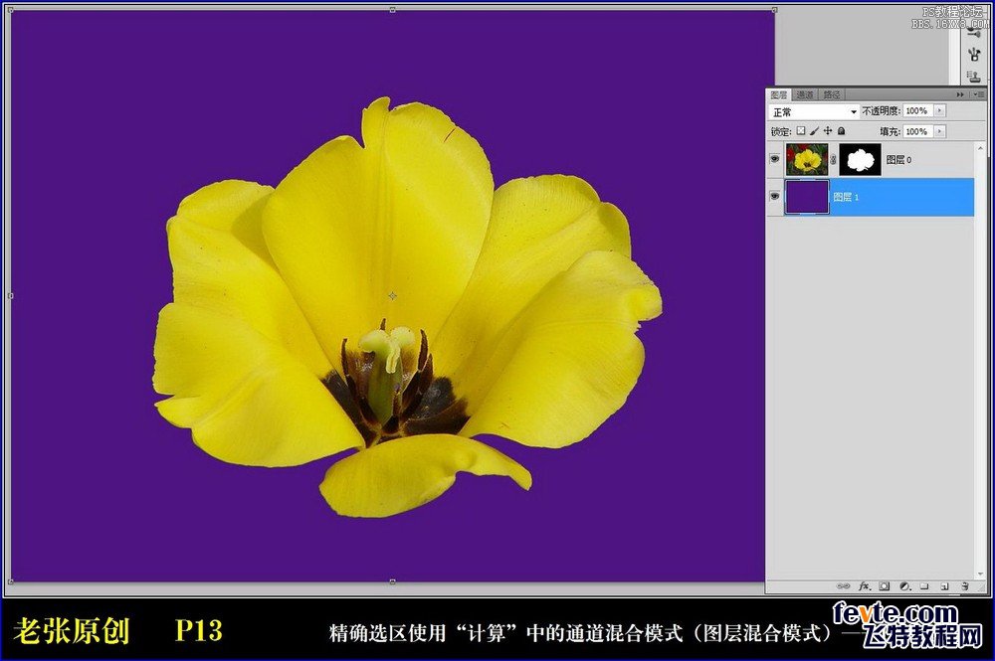The image size is (995, 661).
Task: Click the 填充 100% value field
Action: 917,131
